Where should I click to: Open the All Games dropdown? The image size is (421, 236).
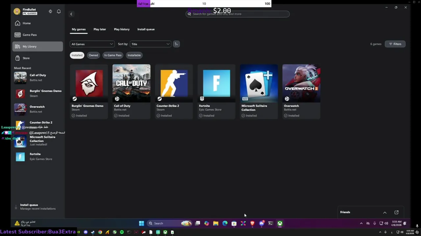point(92,44)
